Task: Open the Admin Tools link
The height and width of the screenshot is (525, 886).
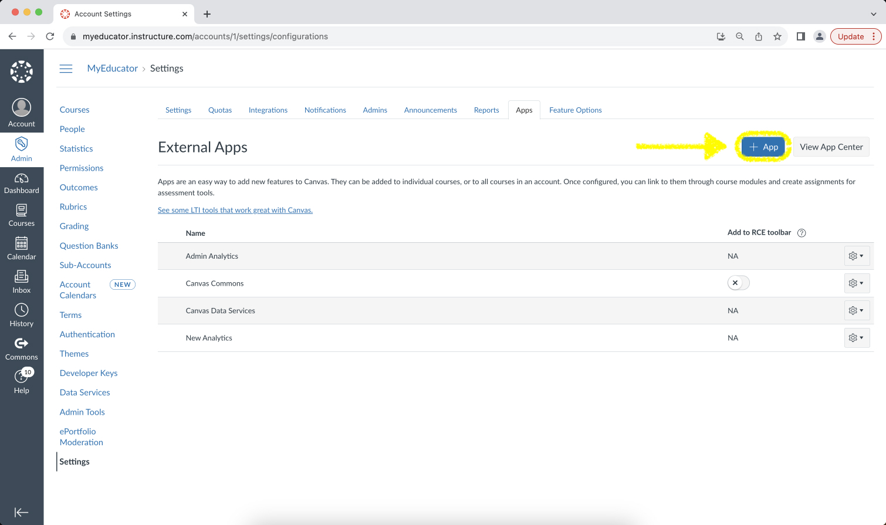Action: point(82,412)
